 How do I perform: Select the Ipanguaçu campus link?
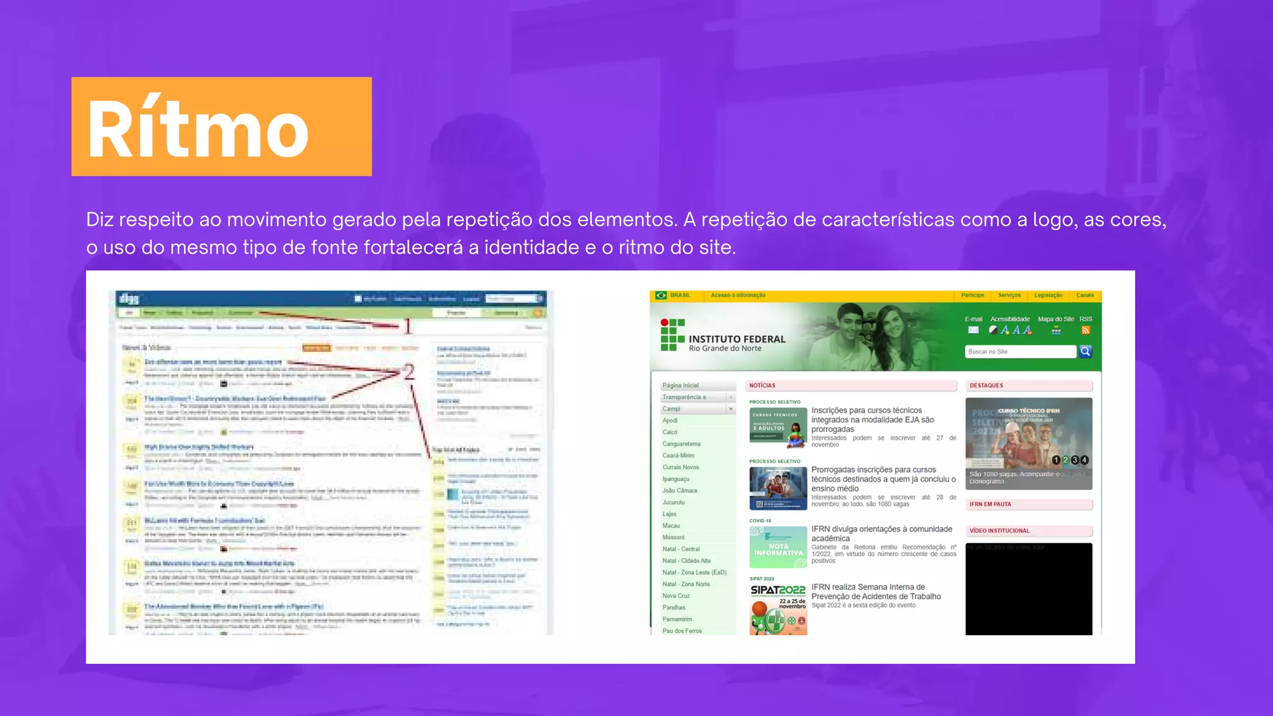point(676,479)
